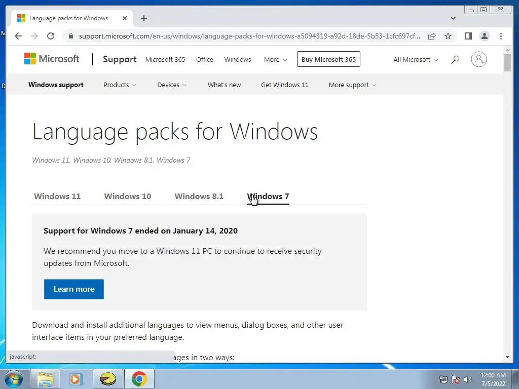
Task: Open the Windows header link
Action: coord(238,60)
